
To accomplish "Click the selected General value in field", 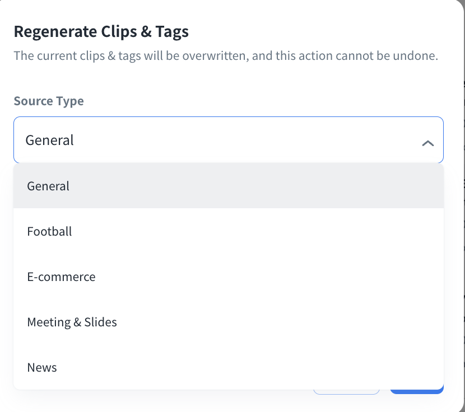I will point(50,140).
